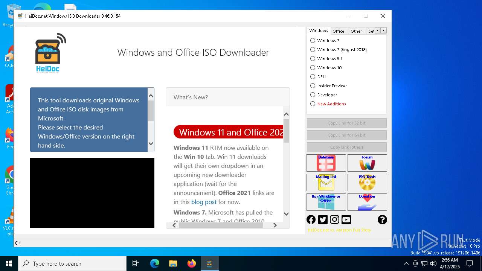Click Copy Link for 64 bit
This screenshot has height=271, width=482.
(x=346, y=135)
